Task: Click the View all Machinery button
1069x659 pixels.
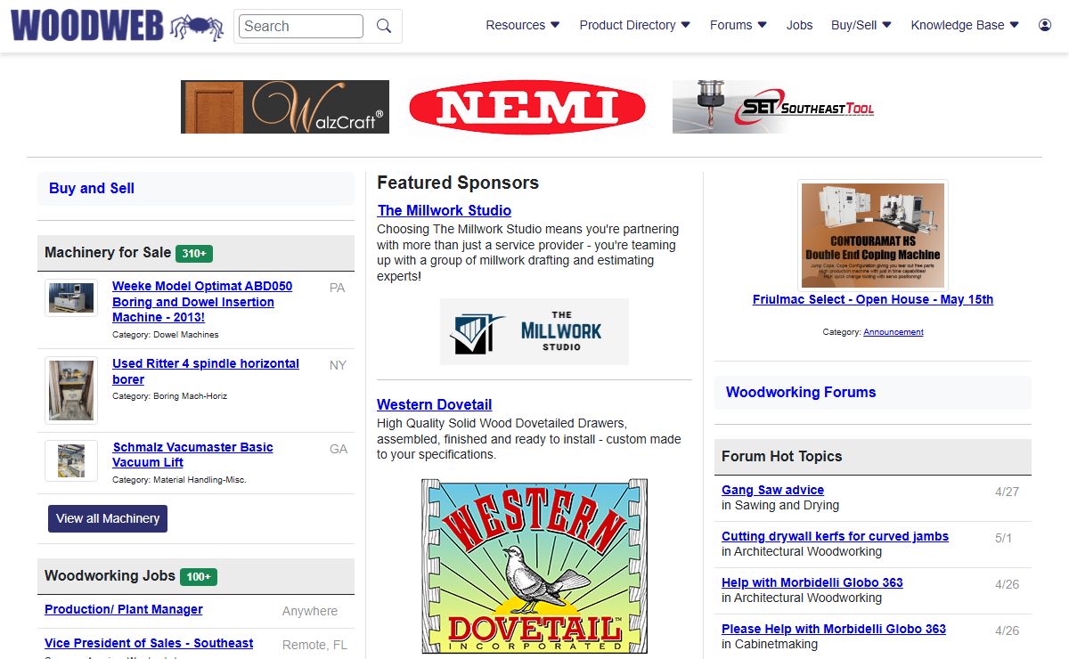Action: coord(108,518)
